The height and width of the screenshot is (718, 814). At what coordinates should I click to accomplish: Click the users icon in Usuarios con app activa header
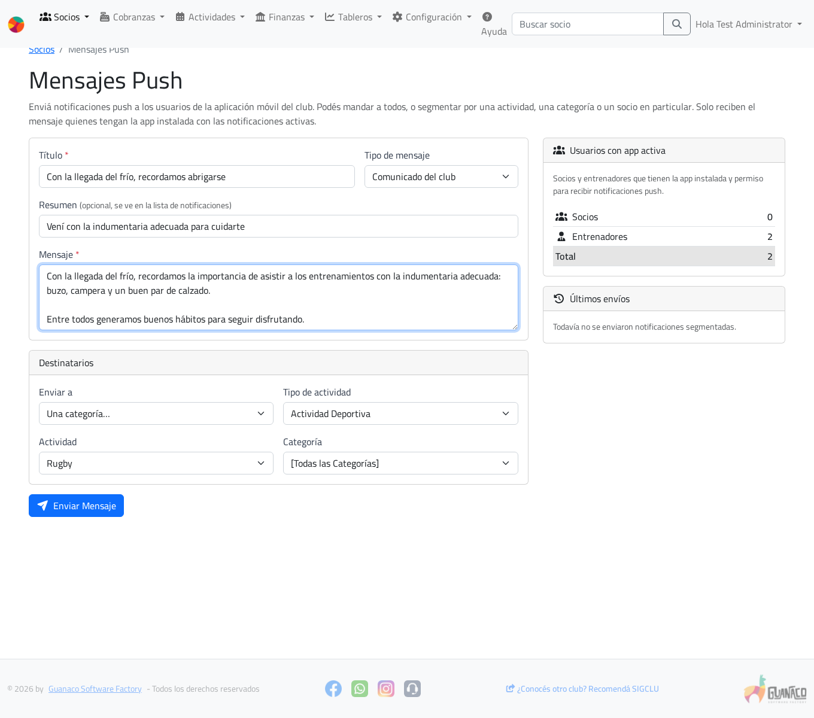pos(559,151)
